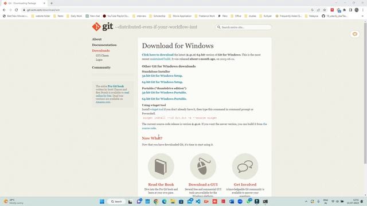
Task: Open the Extensions puzzle icon
Action: (x=344, y=10)
